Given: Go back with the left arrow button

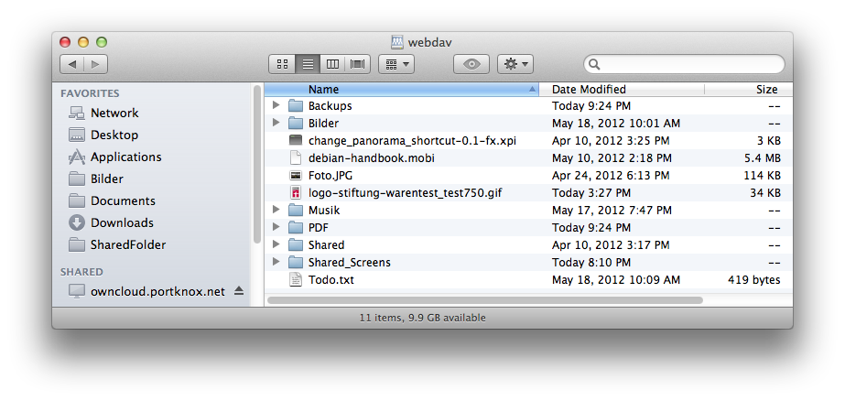Looking at the screenshot, I should point(71,64).
